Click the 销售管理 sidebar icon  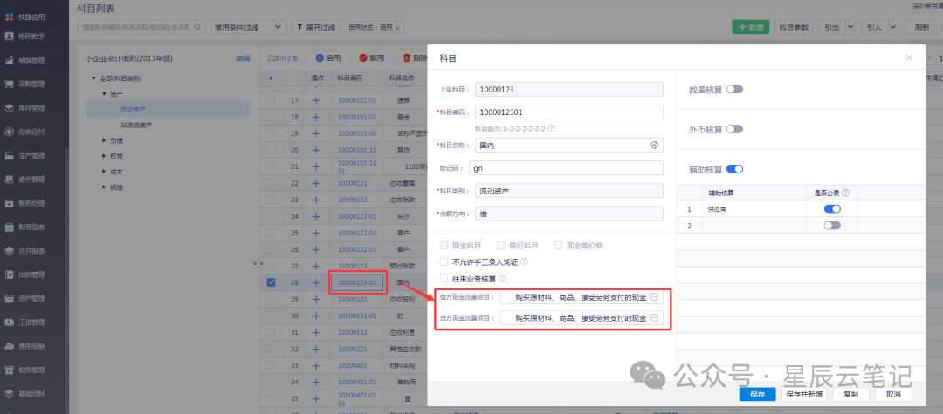pos(10,60)
